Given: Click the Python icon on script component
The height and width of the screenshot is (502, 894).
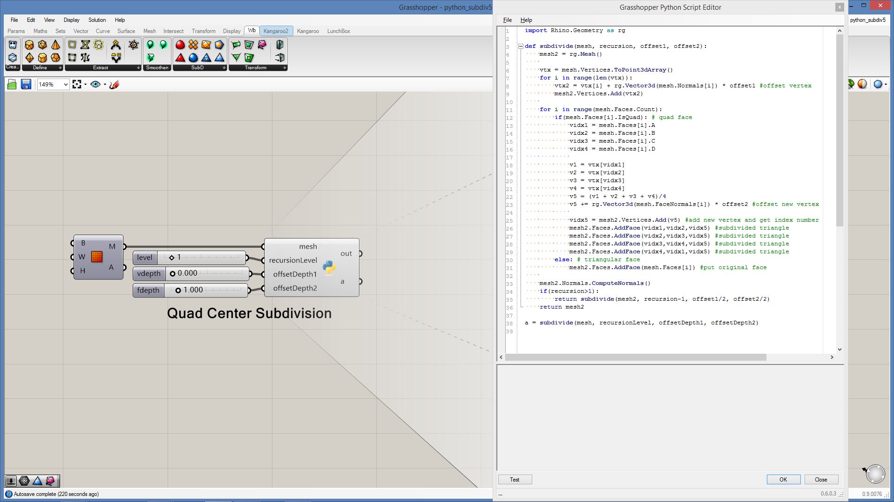Looking at the screenshot, I should [329, 267].
